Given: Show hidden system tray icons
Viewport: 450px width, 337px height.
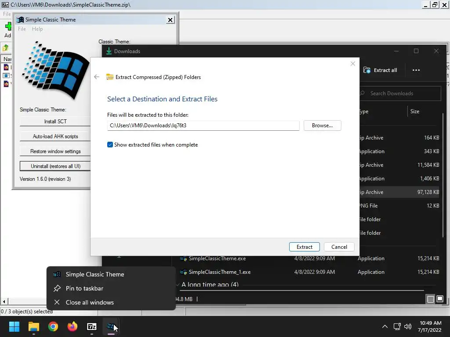Looking at the screenshot, I should pyautogui.click(x=385, y=326).
